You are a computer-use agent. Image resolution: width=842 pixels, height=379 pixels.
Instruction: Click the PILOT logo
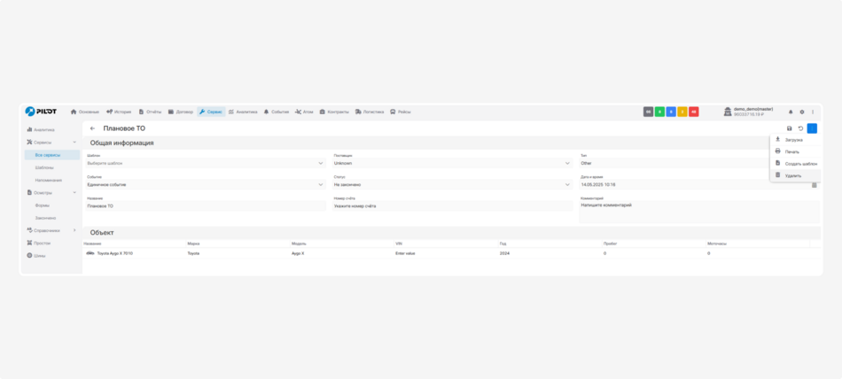tap(41, 112)
